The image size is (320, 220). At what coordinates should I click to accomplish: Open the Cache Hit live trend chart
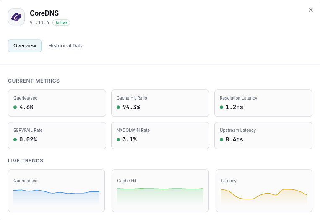click(x=160, y=191)
